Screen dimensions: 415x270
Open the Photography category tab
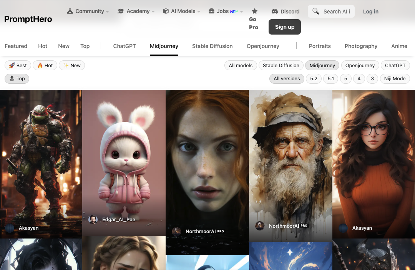coord(361,46)
